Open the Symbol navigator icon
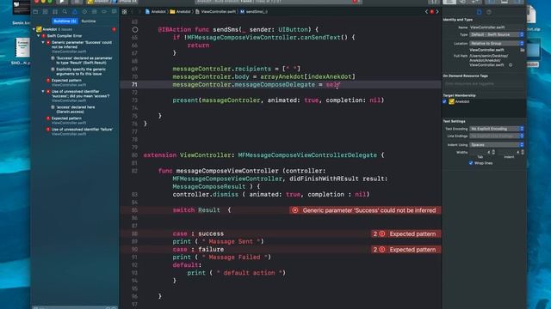551x309 pixels. coord(55,11)
